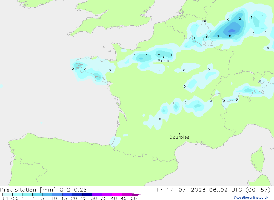The width and height of the screenshot is (274, 200).
Task: Click the 5 mm value over Germany
Action: click(x=230, y=36)
